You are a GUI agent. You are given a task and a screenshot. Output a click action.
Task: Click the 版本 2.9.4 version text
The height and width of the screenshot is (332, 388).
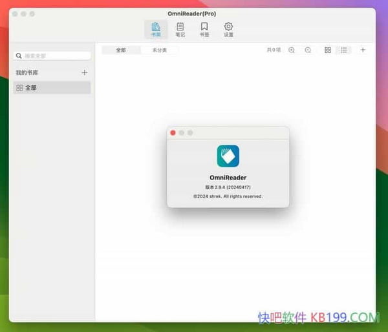click(228, 187)
